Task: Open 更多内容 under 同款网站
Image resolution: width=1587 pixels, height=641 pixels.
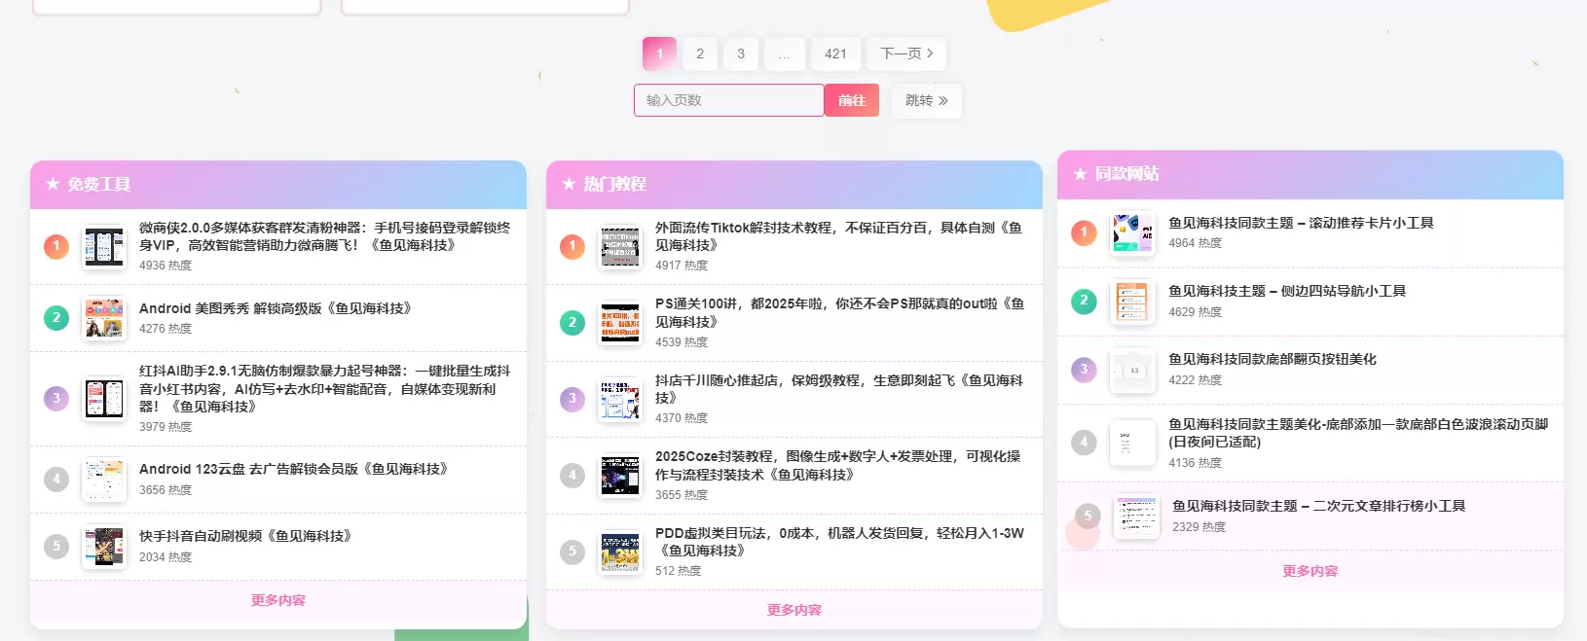Action: tap(1310, 571)
